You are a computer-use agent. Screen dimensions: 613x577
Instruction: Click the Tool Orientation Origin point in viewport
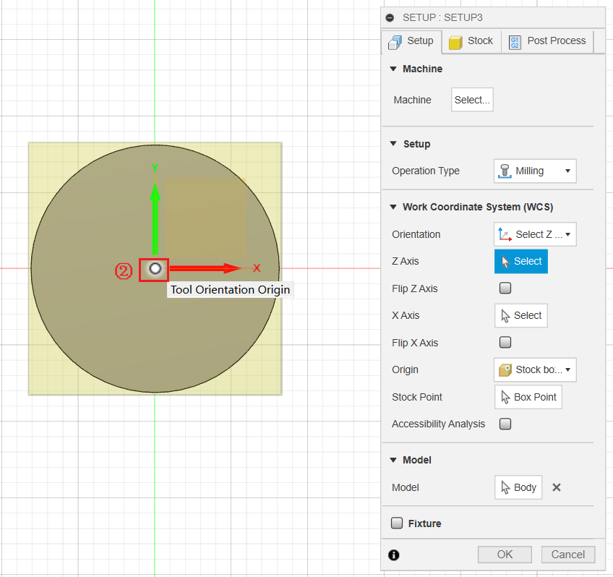[x=154, y=269]
